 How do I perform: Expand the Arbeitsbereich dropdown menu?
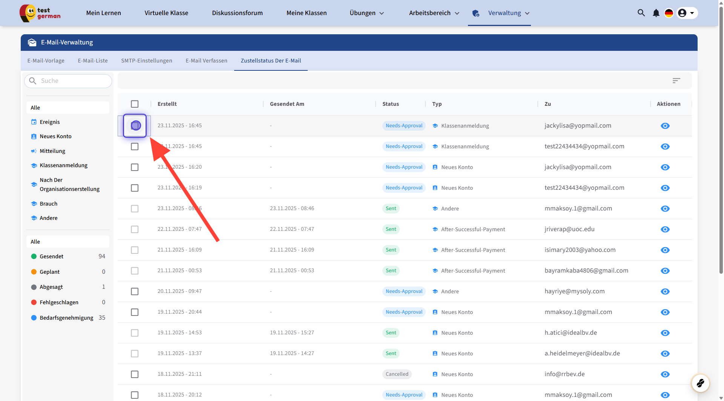[x=434, y=13]
